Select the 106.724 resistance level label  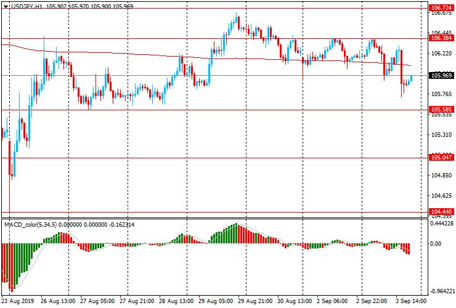441,8
